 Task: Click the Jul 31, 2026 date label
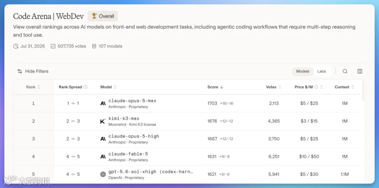point(32,46)
